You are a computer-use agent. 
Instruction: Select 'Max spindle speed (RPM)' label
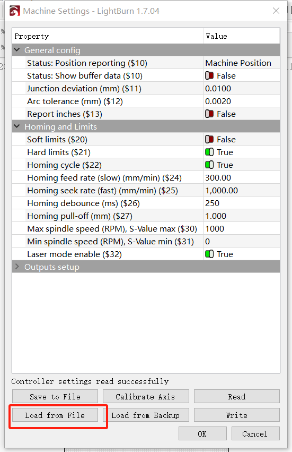point(112,229)
